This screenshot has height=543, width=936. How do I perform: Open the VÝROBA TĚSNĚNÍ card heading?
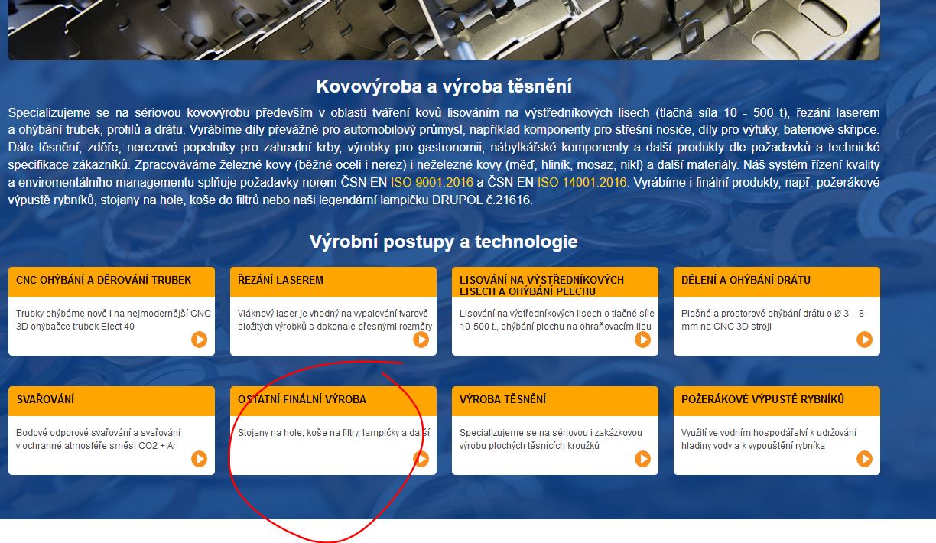pyautogui.click(x=502, y=399)
